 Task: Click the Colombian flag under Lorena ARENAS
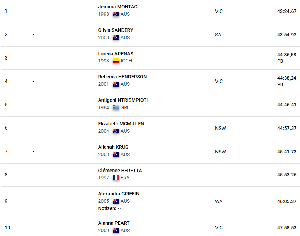116,61
